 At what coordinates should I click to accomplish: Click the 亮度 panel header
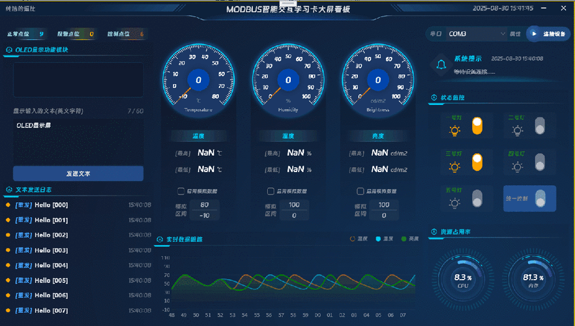point(378,136)
